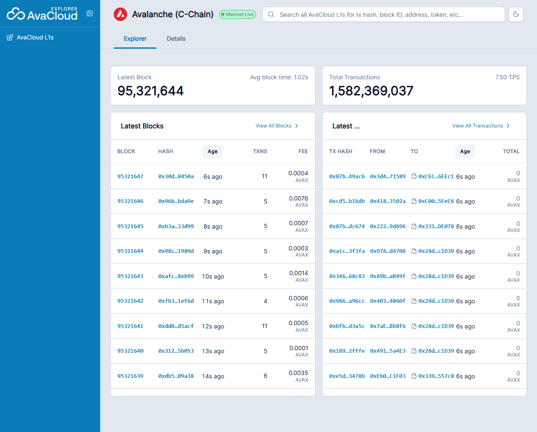Open block hash 0xb3a...33d99

176,226
